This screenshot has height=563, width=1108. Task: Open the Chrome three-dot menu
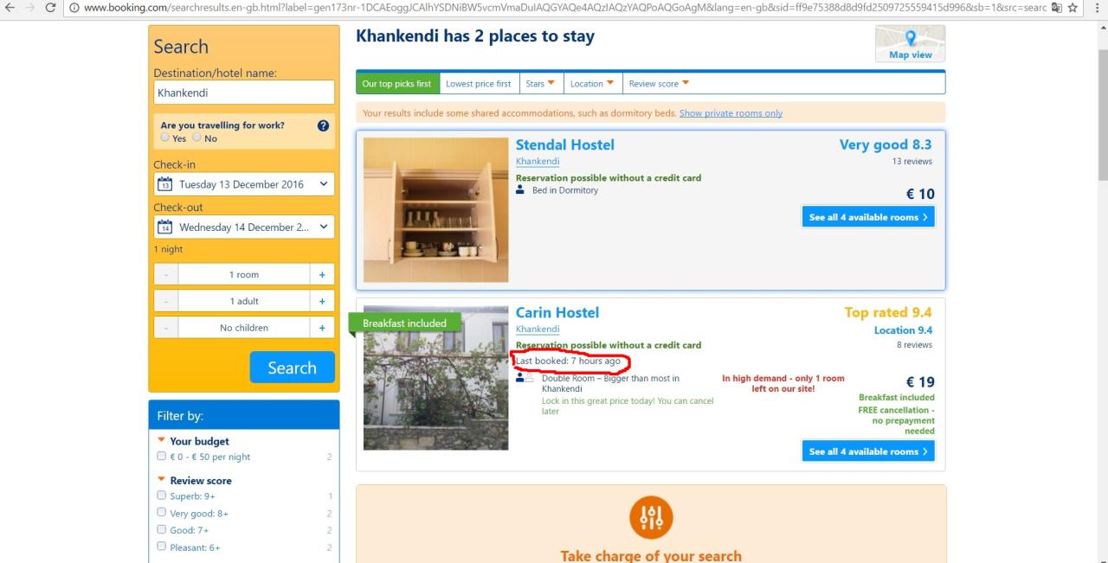[x=1097, y=9]
